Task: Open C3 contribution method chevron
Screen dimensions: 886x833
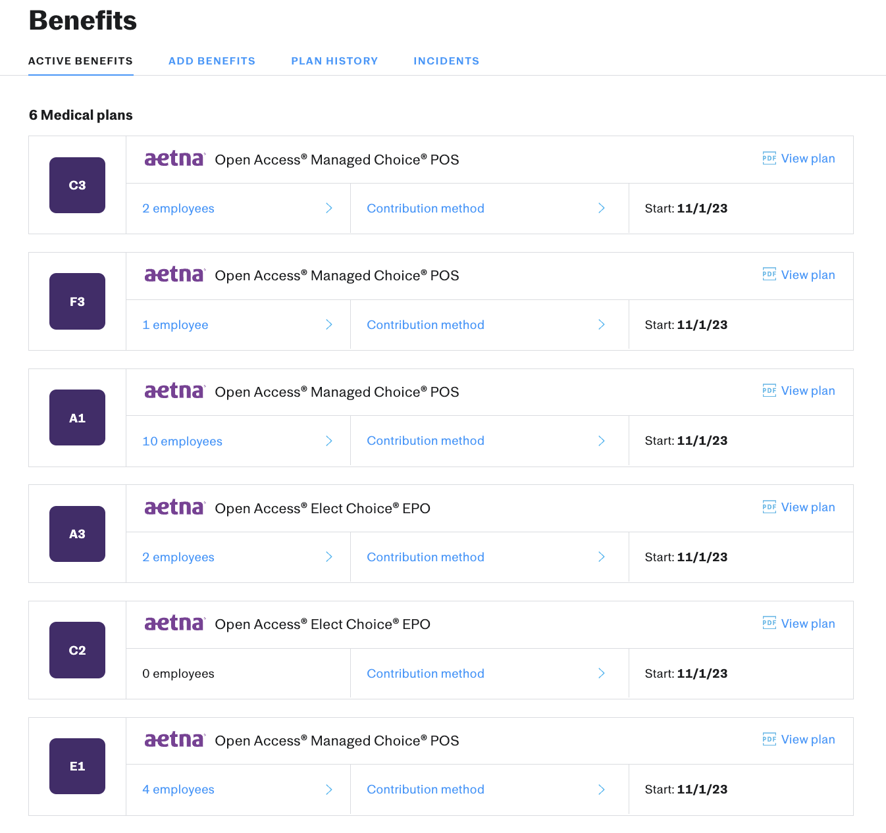Action: (x=602, y=208)
